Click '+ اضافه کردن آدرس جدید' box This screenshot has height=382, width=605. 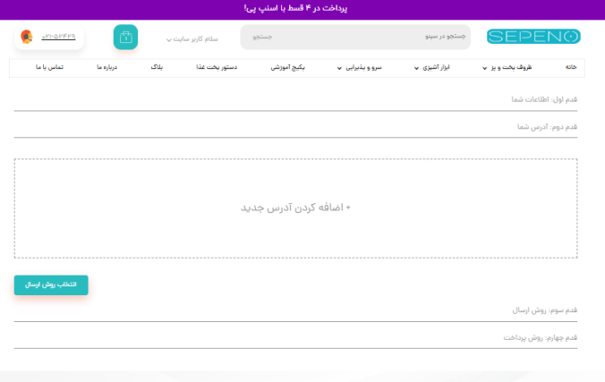(x=295, y=208)
